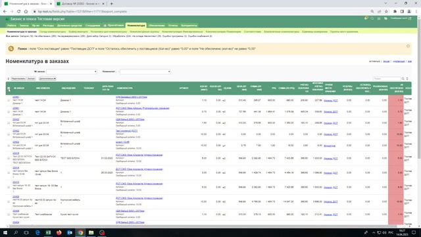The image size is (421, 237).
Task: Open the notification center in the system tray
Action: [x=414, y=232]
